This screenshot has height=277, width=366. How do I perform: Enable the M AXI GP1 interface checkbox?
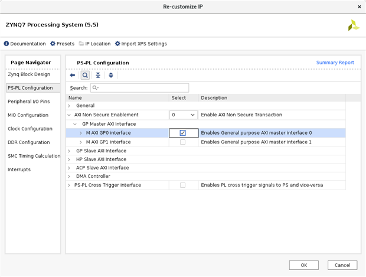click(x=182, y=142)
